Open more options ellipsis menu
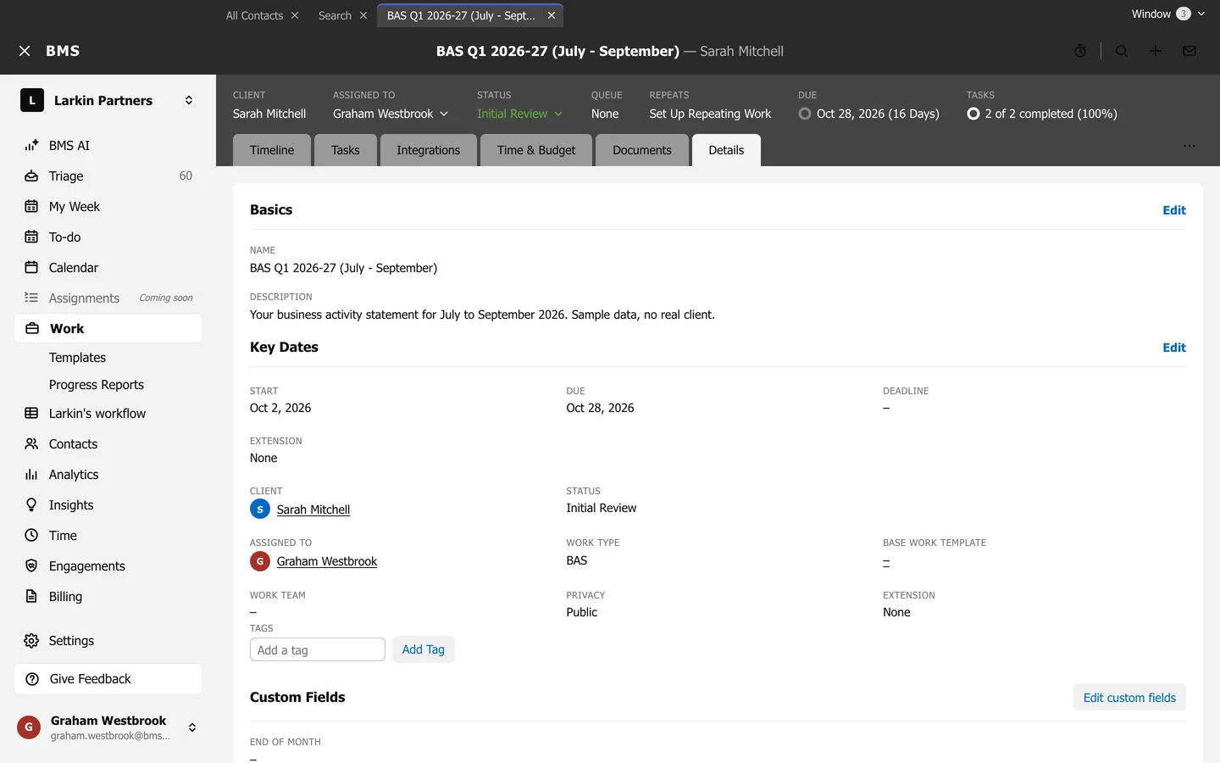This screenshot has height=763, width=1220. pyautogui.click(x=1189, y=146)
